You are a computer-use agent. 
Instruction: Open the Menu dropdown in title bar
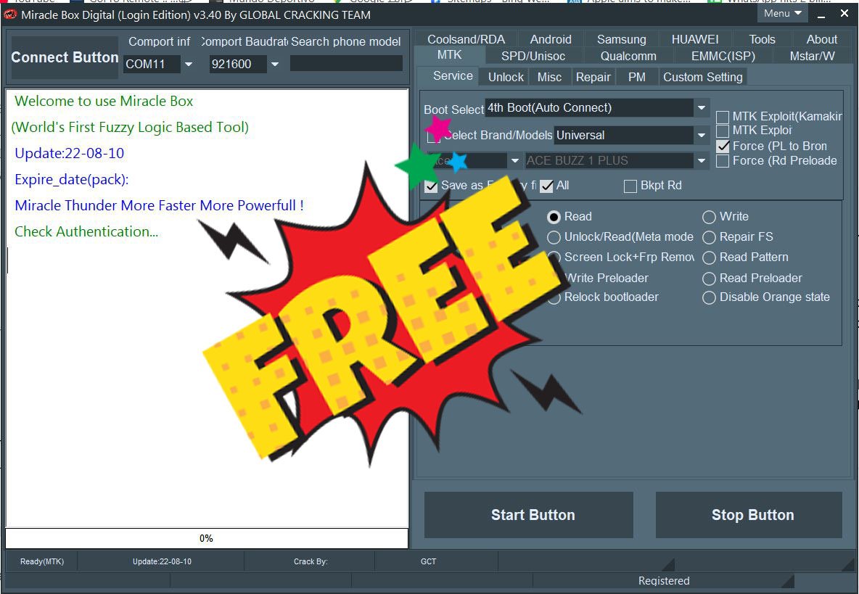(x=783, y=14)
